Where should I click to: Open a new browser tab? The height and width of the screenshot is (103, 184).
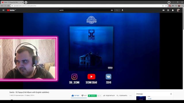(x=26, y=2)
